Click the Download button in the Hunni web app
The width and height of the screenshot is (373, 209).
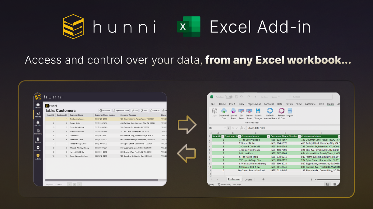105,110
